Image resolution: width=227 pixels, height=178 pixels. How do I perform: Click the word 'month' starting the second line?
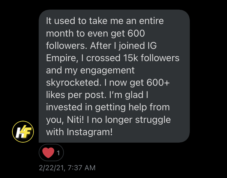60,34
